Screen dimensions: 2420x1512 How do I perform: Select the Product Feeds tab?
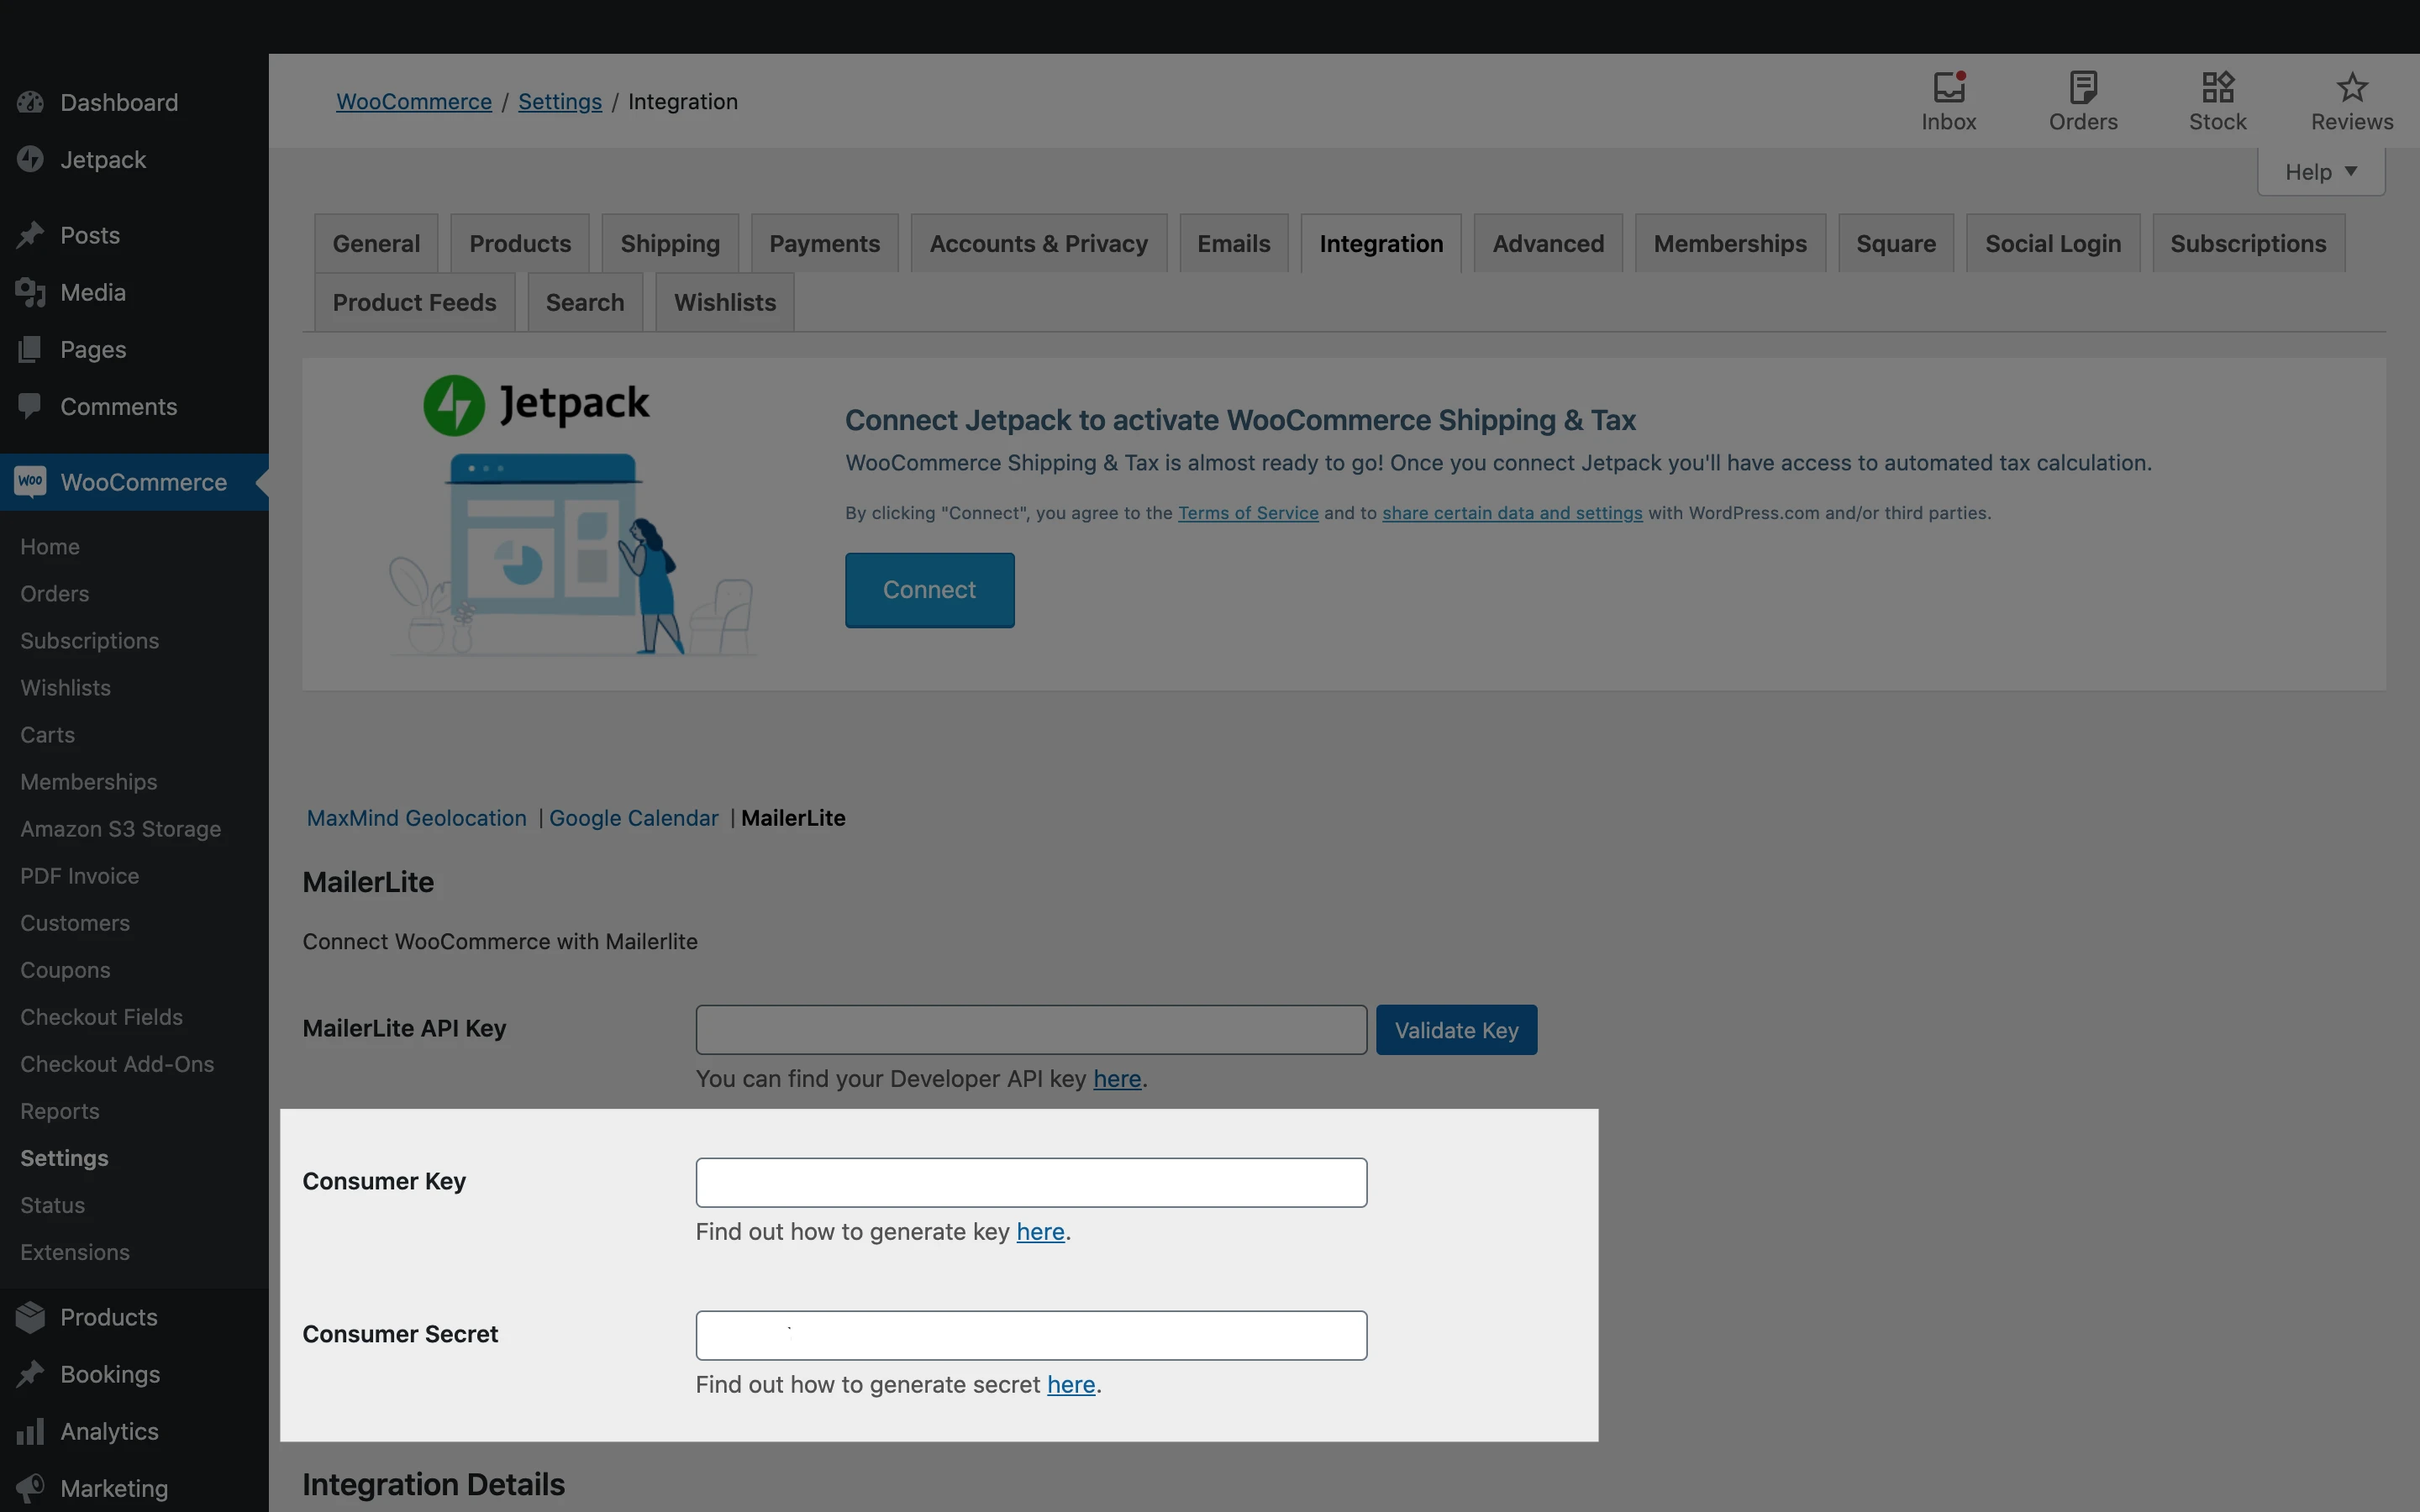coord(414,302)
